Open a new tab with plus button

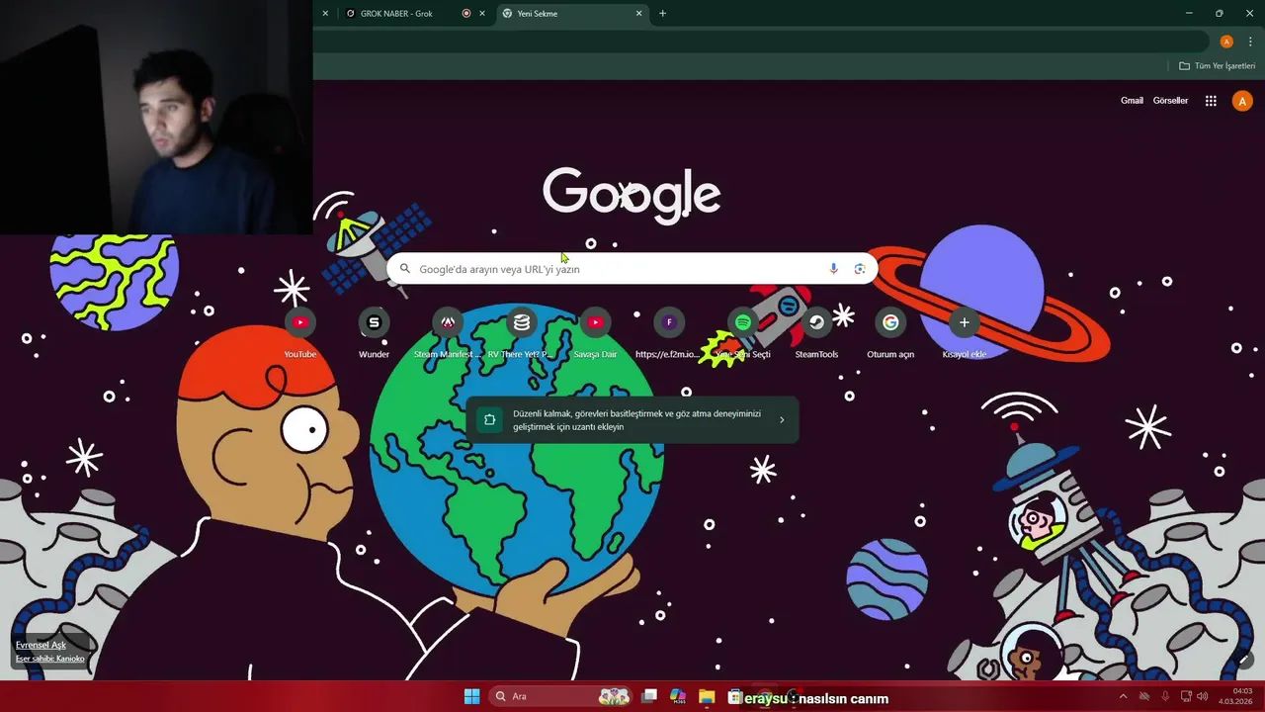click(662, 14)
